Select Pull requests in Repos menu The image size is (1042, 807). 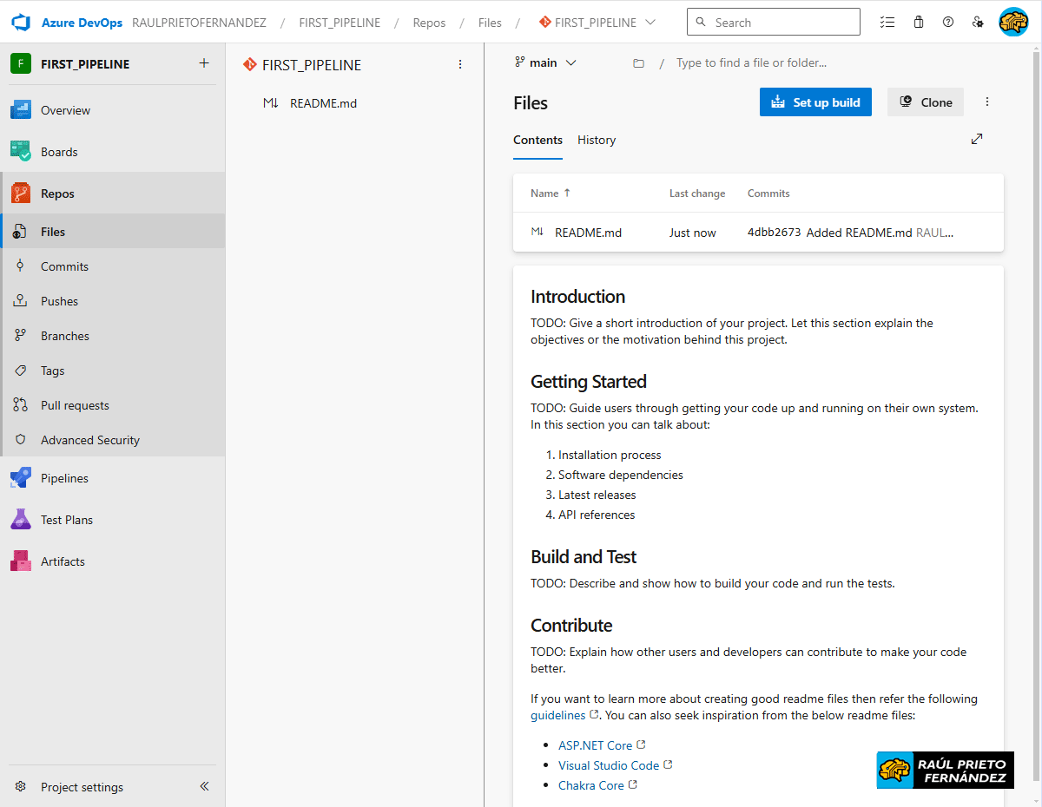pyautogui.click(x=75, y=405)
